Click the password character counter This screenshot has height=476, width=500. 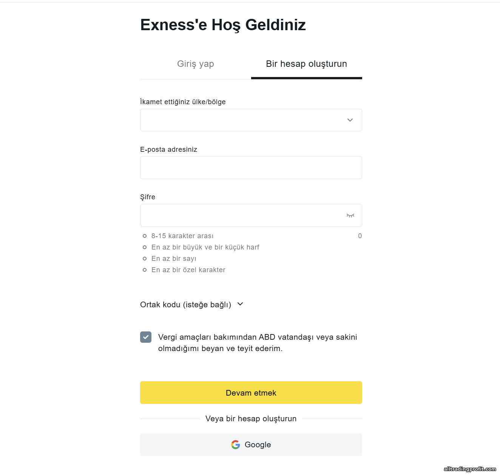click(x=360, y=236)
